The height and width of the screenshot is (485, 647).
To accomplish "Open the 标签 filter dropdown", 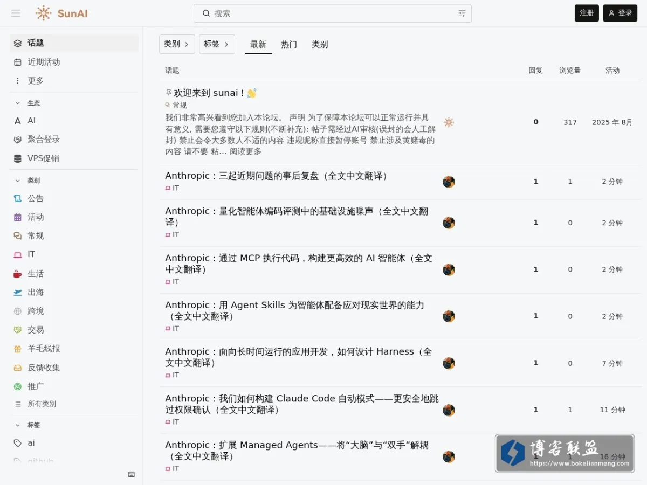I will click(x=217, y=44).
